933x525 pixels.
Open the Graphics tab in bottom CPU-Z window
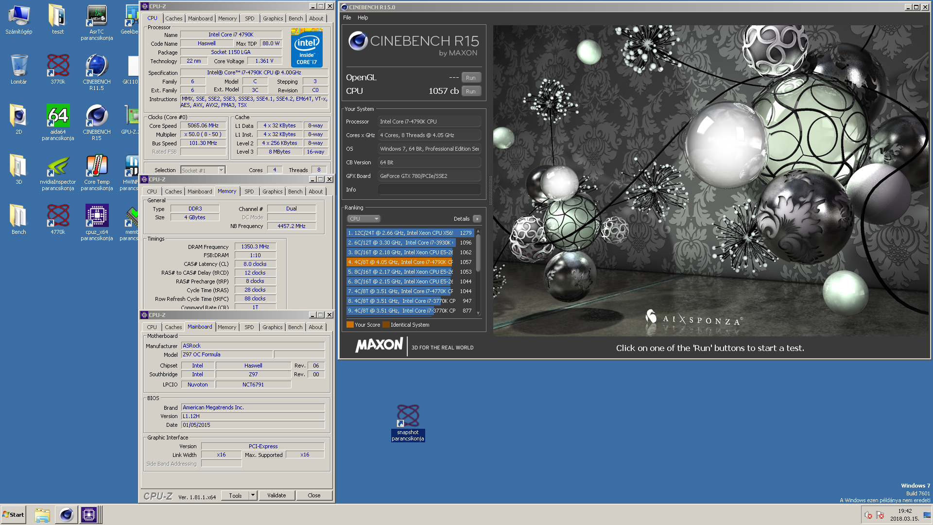click(x=272, y=327)
